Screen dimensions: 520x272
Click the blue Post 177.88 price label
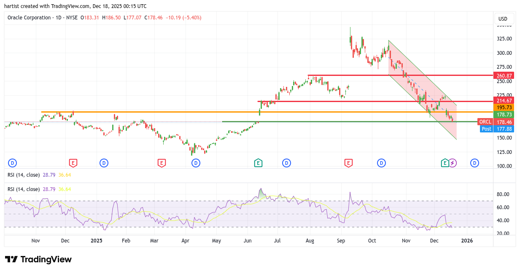[497, 129]
